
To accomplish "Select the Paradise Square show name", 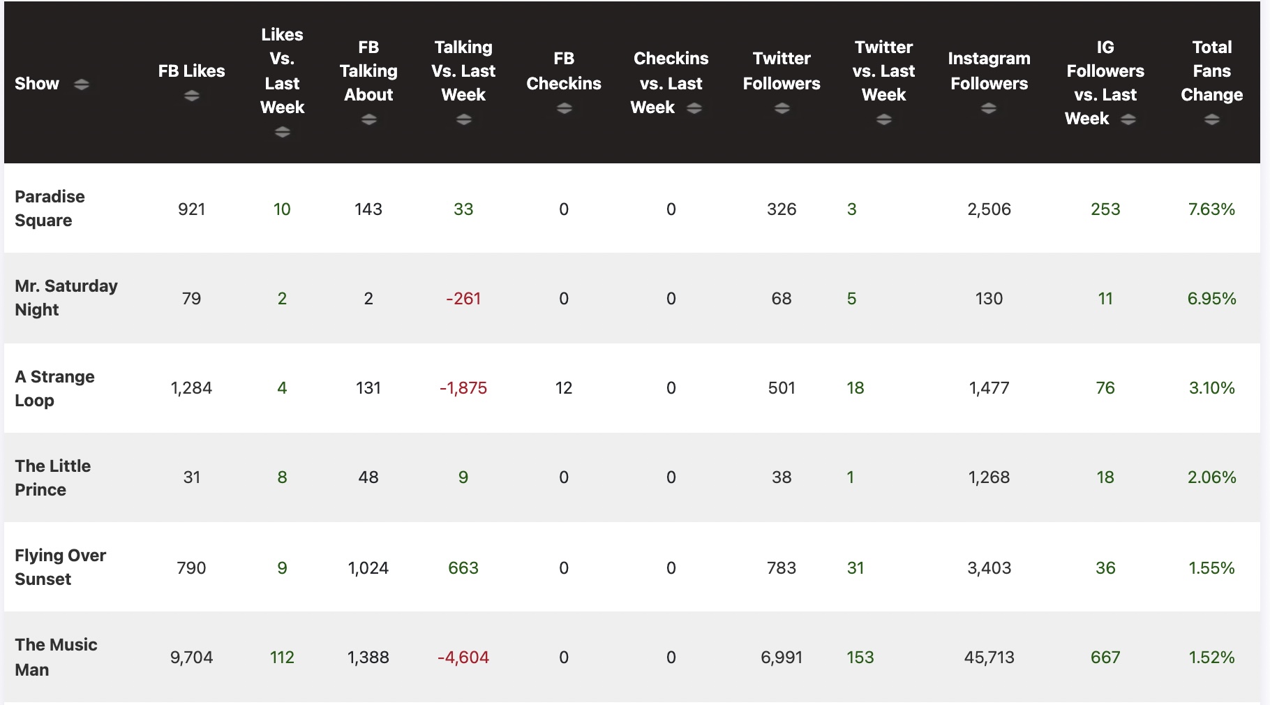I will coord(50,208).
